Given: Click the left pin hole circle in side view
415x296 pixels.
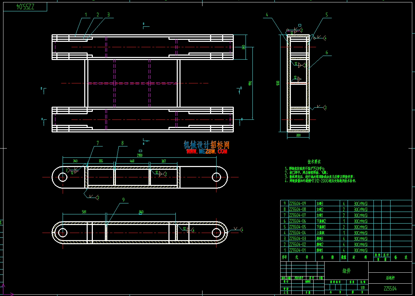Looking at the screenshot, I should coord(63,177).
